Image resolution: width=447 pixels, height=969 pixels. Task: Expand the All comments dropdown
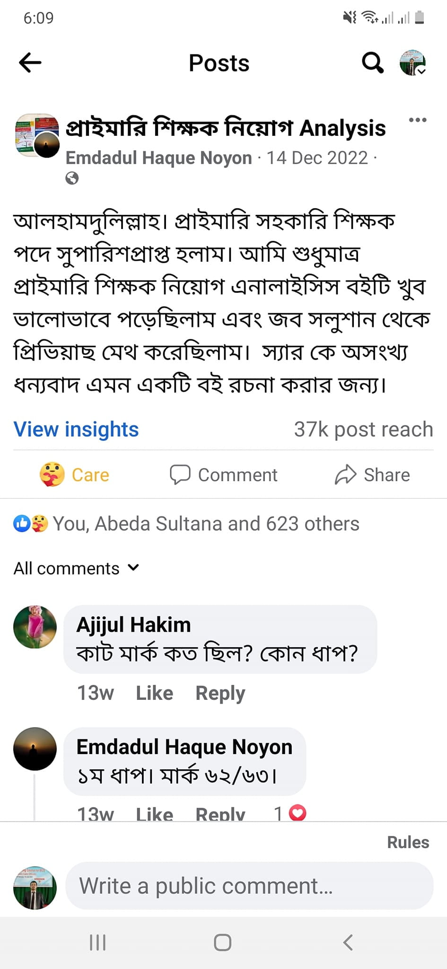click(x=76, y=568)
